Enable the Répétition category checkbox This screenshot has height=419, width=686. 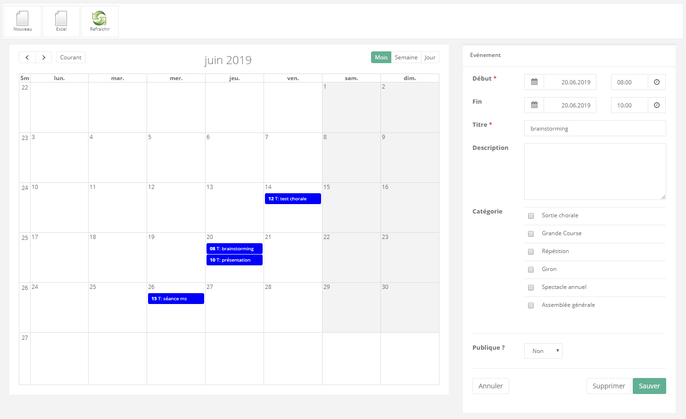[x=531, y=252]
